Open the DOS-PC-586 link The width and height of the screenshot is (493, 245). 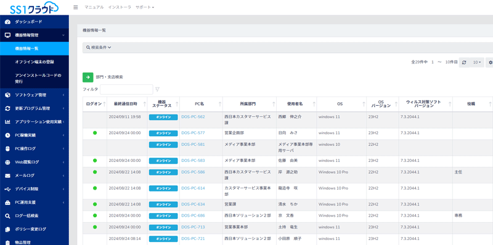tap(193, 172)
